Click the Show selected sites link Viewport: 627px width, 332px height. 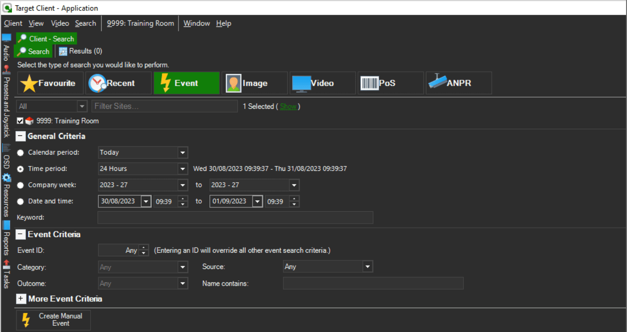[288, 106]
